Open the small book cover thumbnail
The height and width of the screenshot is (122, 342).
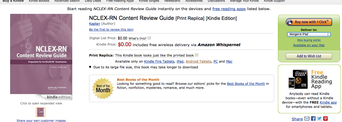click(41, 112)
